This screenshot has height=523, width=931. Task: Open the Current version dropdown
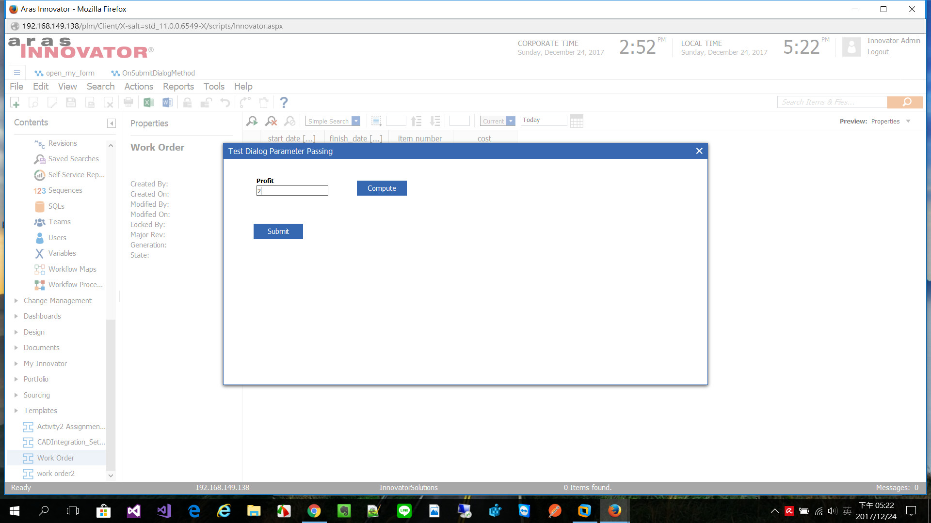[x=511, y=121]
